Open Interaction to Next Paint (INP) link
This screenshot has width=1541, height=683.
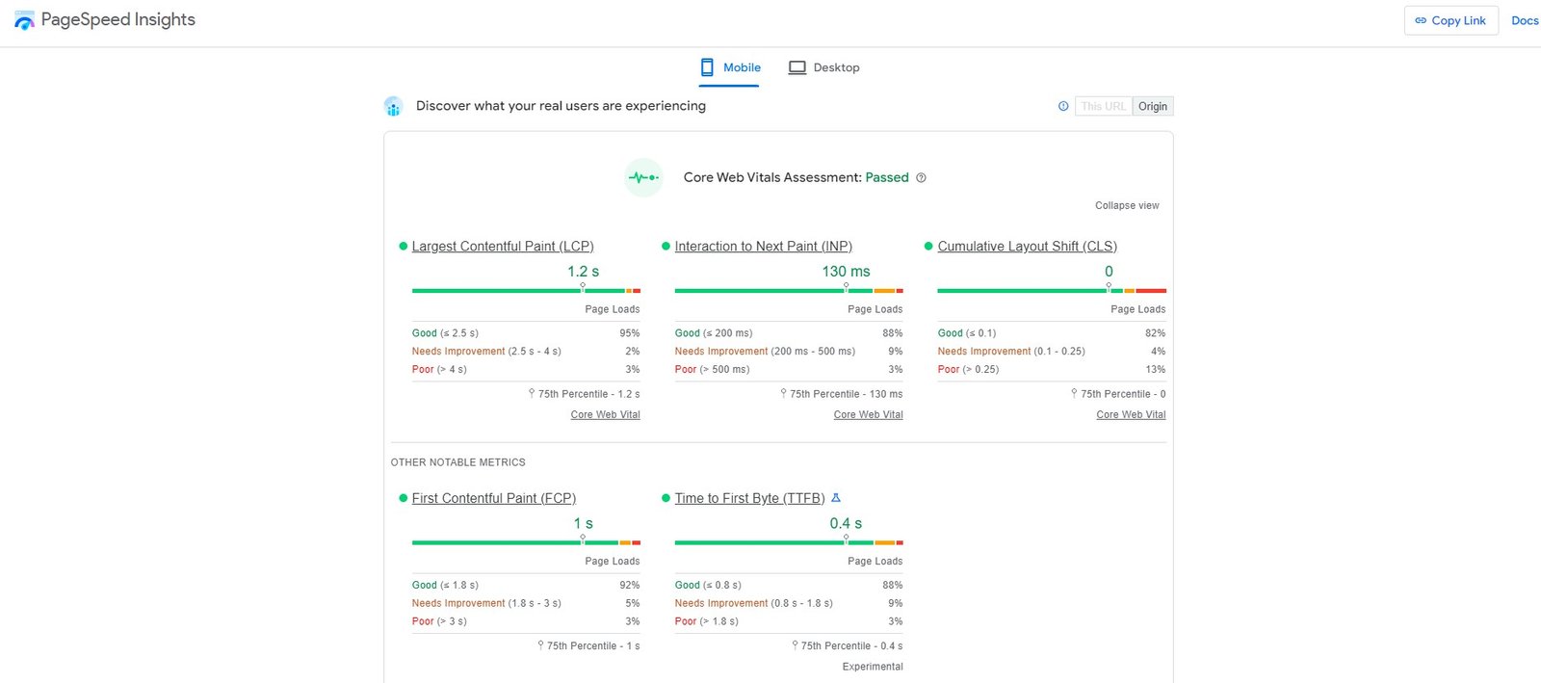(x=763, y=247)
